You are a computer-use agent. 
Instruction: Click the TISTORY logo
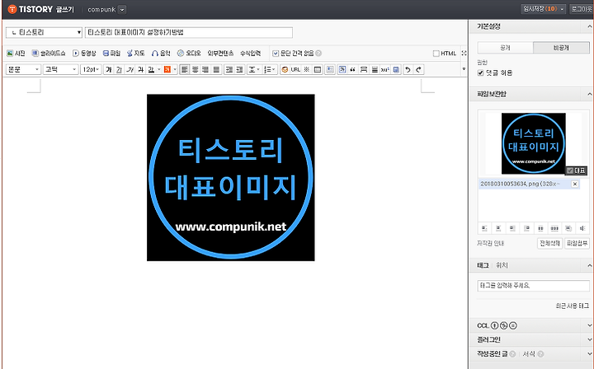point(31,9)
